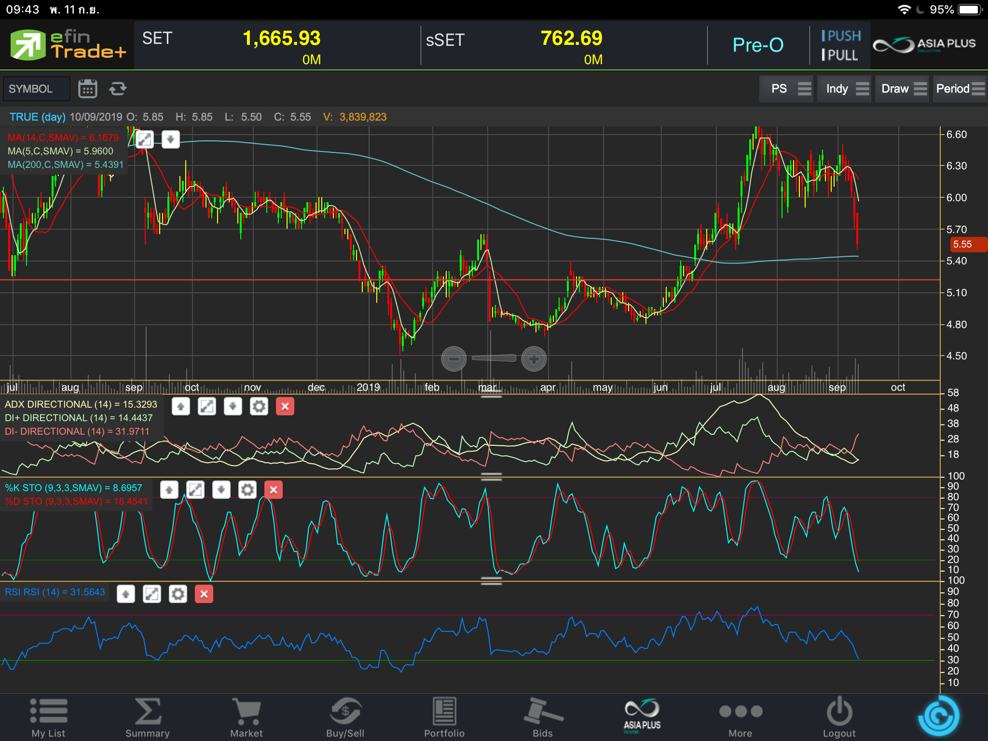Zoom out chart with minus button
This screenshot has height=741, width=988.
point(454,359)
